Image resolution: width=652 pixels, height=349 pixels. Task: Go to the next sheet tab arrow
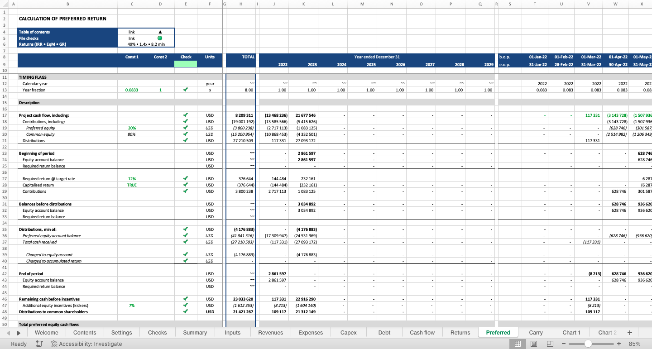19,333
